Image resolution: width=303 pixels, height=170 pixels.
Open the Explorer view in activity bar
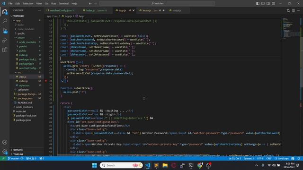[x=5, y=12]
